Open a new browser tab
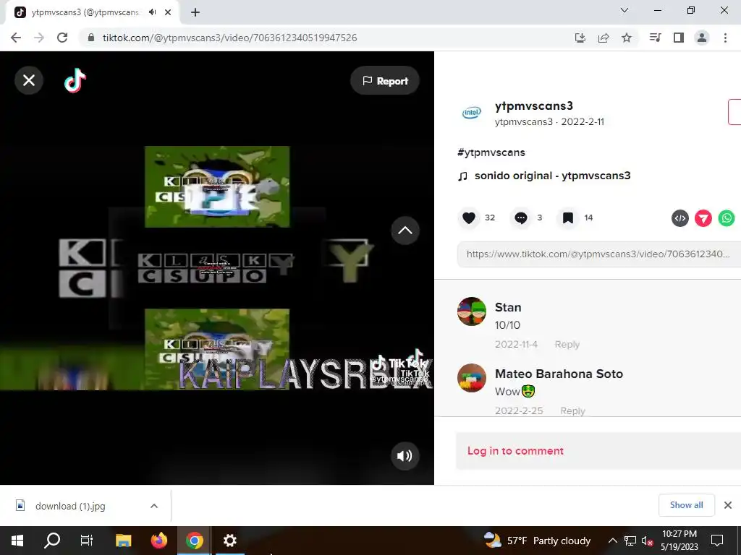The image size is (741, 555). [x=195, y=13]
